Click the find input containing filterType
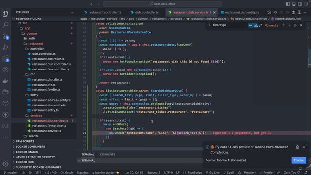The height and width of the screenshot is (175, 311). (x=230, y=25)
